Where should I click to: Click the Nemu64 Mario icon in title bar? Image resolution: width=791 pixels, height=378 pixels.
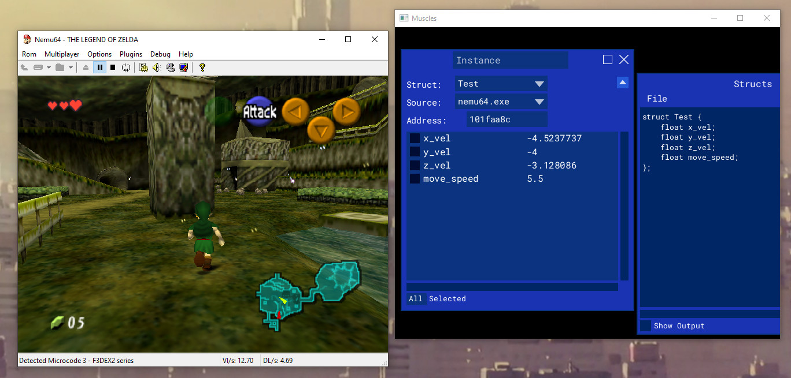[x=27, y=39]
